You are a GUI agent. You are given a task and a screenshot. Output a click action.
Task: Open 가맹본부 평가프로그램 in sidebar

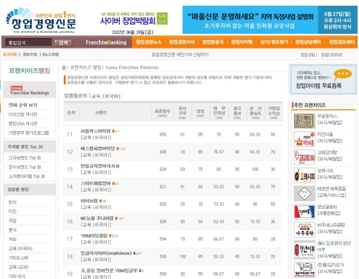pyautogui.click(x=29, y=133)
